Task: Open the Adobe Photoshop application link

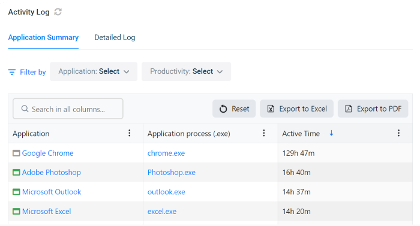Action: pos(52,173)
